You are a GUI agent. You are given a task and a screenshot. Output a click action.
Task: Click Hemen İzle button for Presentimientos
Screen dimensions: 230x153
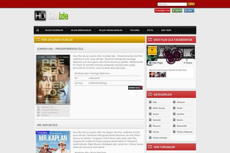[135, 88]
